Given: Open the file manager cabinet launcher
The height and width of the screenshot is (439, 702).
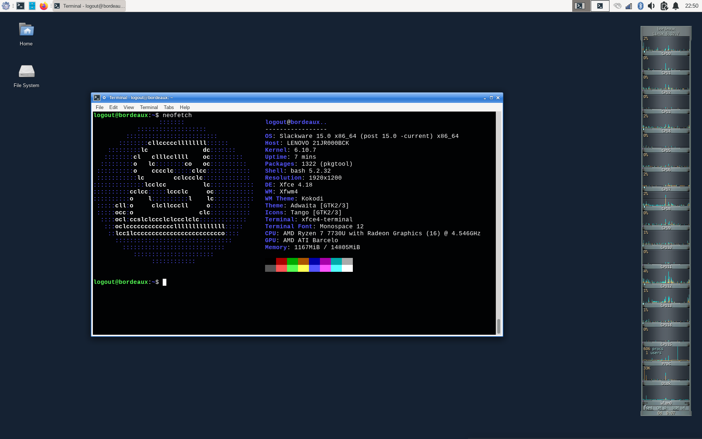Looking at the screenshot, I should click(32, 6).
